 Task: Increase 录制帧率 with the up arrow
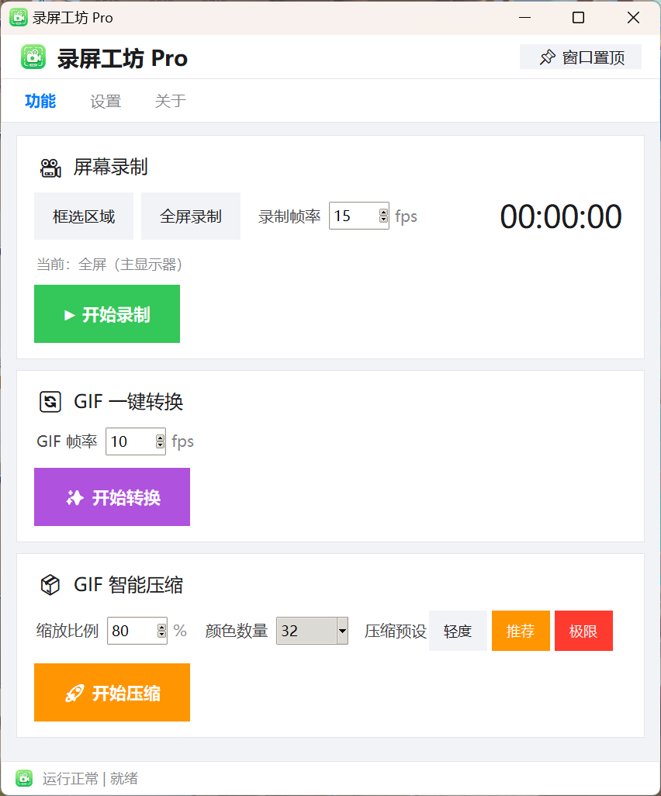point(384,213)
